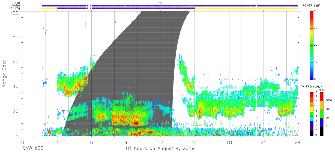335x154 pixels.
Task: Click the CVW b09 radar beam label
Action: pos(33,149)
